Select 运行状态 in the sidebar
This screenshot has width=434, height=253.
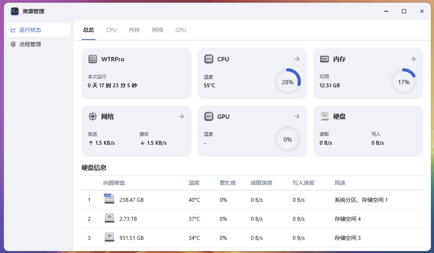pyautogui.click(x=39, y=30)
